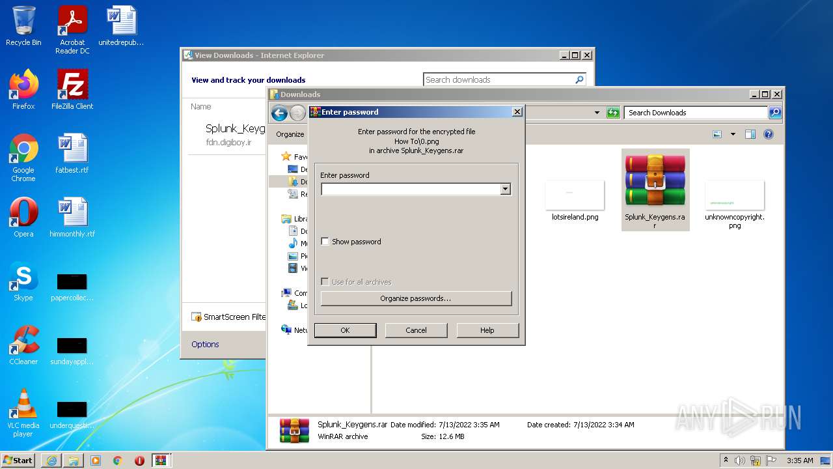
Task: Select unknowncopyright.png thumbnail
Action: [x=735, y=205]
